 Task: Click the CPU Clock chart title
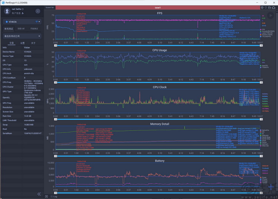pyautogui.click(x=159, y=87)
